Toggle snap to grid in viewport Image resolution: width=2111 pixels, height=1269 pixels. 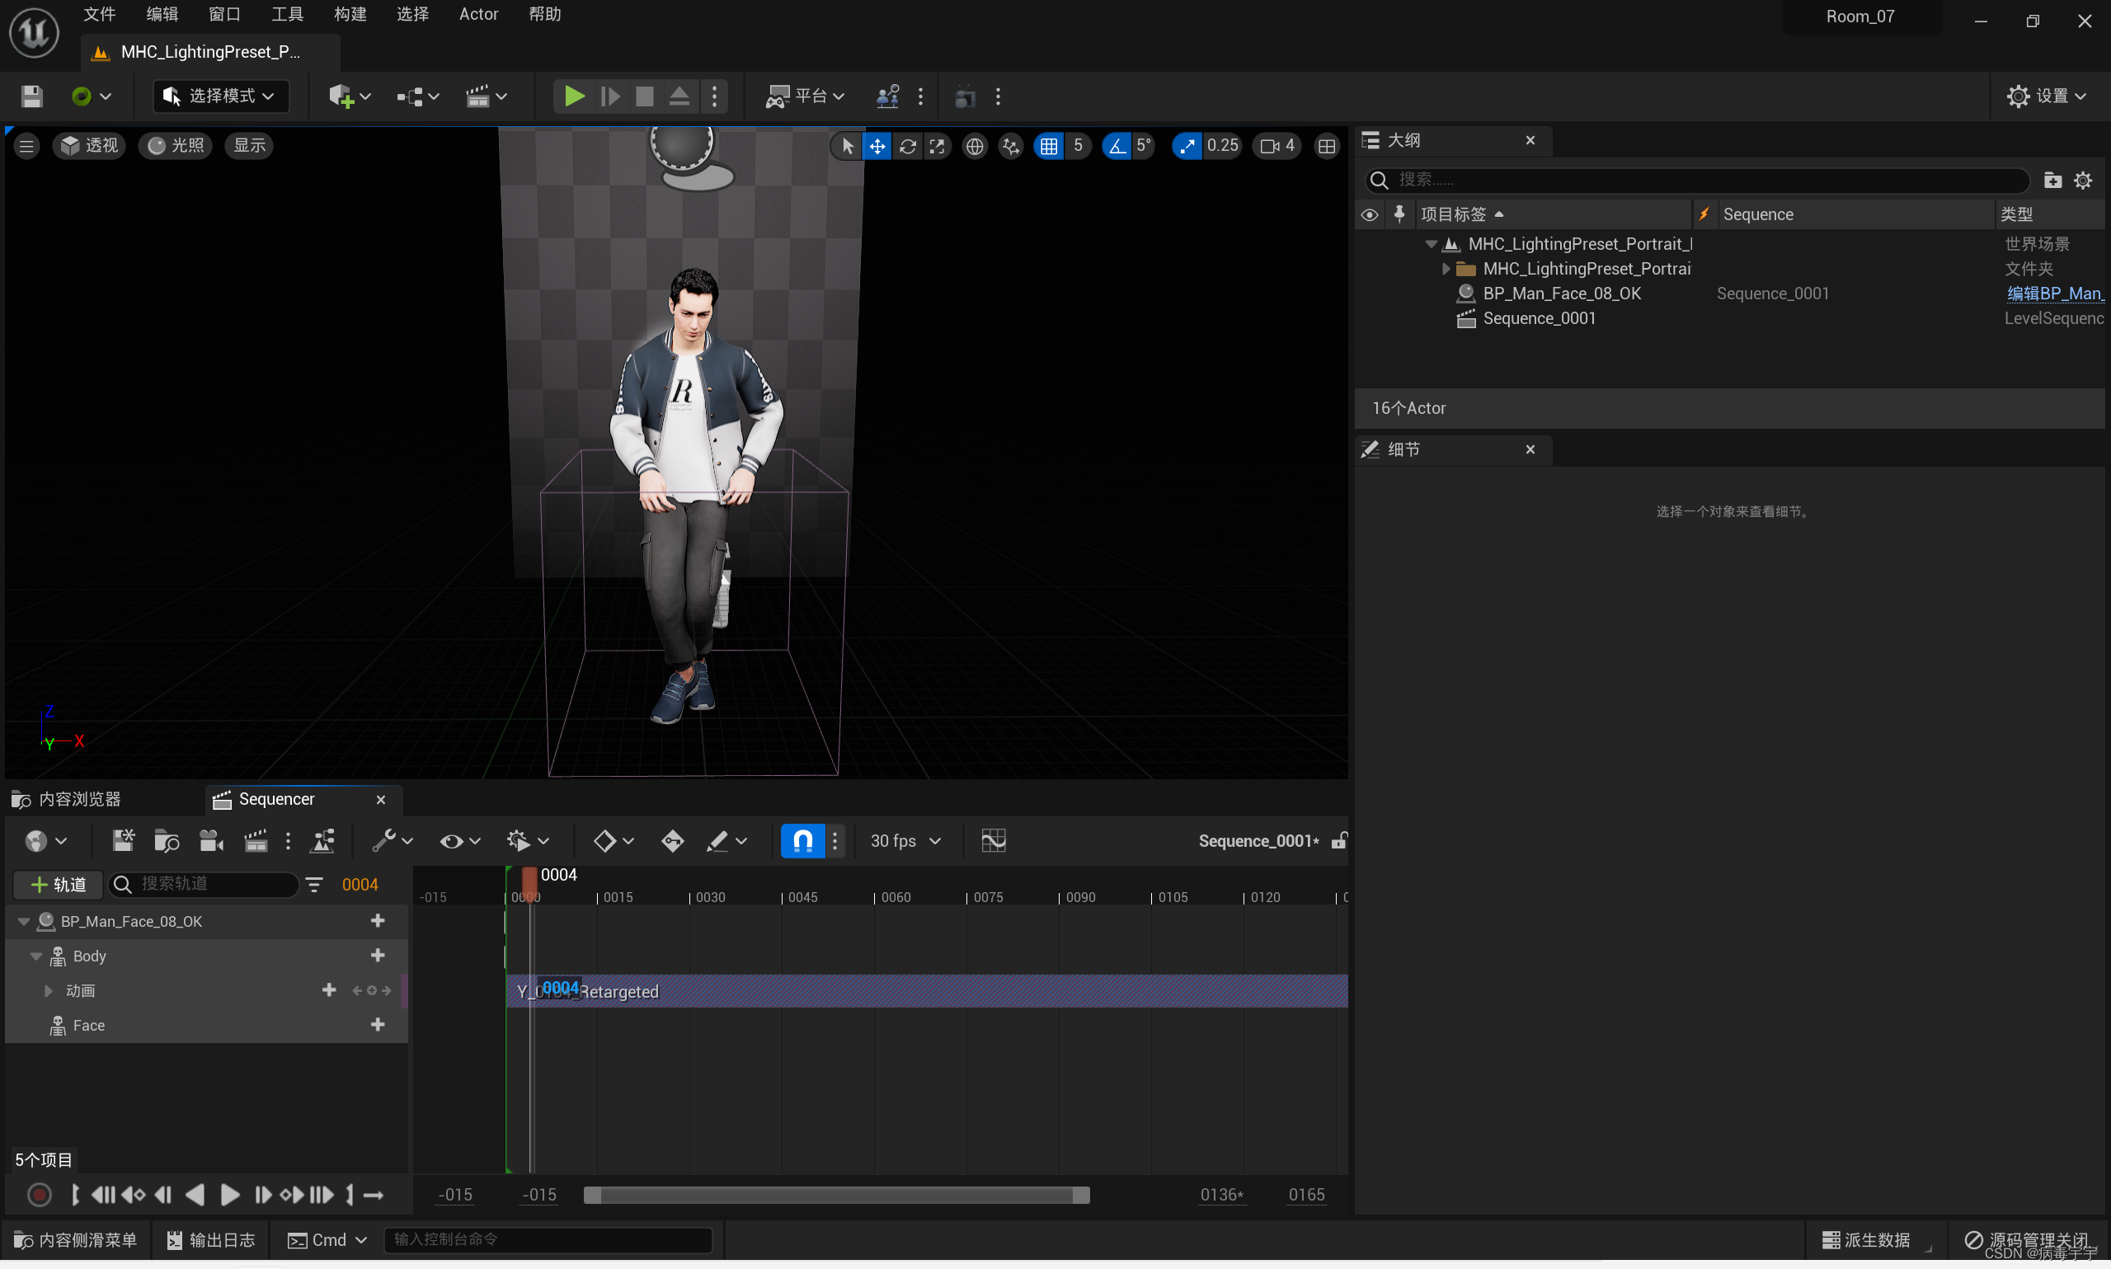pyautogui.click(x=1048, y=145)
